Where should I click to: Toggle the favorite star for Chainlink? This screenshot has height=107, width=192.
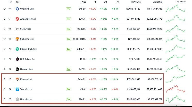[5, 9]
